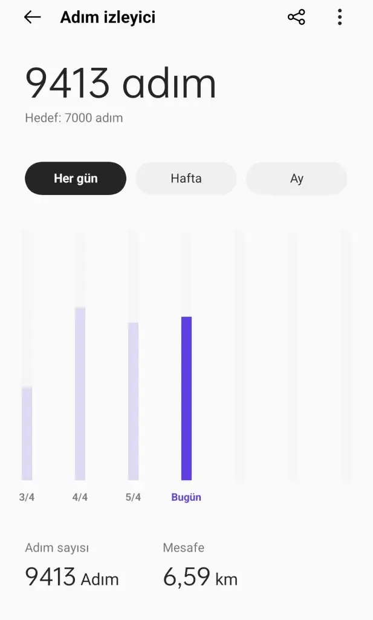This screenshot has height=620, width=373.
Task: Tap the 5/4 date label
Action: pos(134,497)
